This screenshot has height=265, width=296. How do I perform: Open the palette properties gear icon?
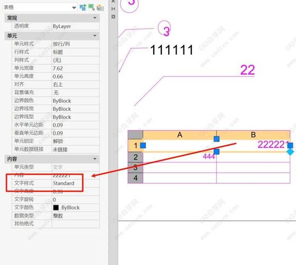(113, 16)
